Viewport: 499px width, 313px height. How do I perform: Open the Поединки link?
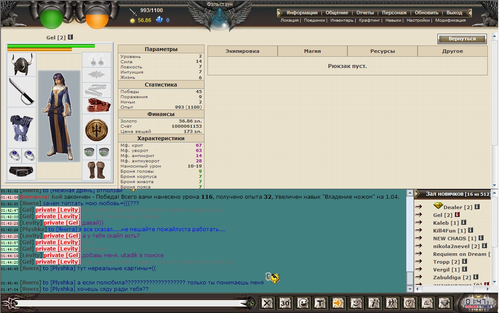tap(314, 20)
